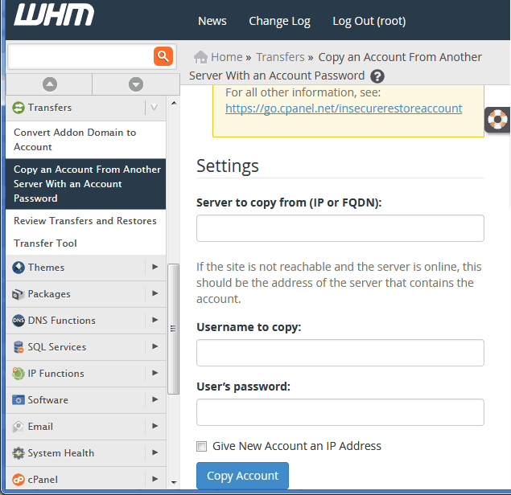The image size is (511, 495).
Task: Click the orange search magnifier button
Action: [x=163, y=56]
